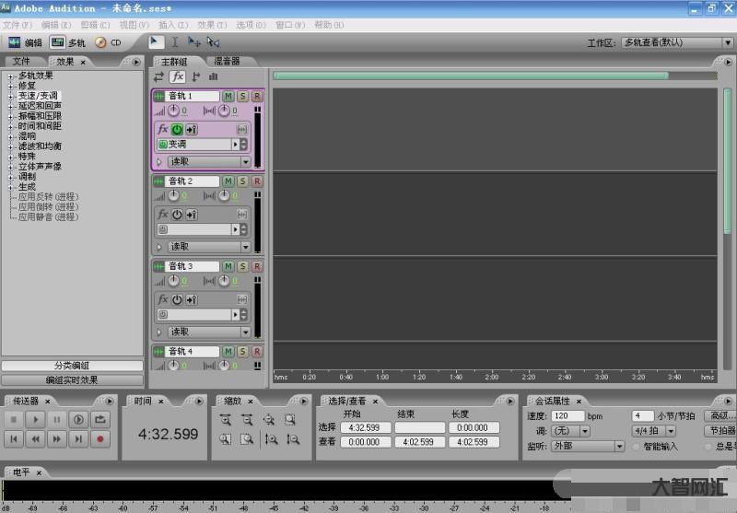Click the 音轨 1 volume knob
Screen dimensions: 737x513
click(x=173, y=111)
